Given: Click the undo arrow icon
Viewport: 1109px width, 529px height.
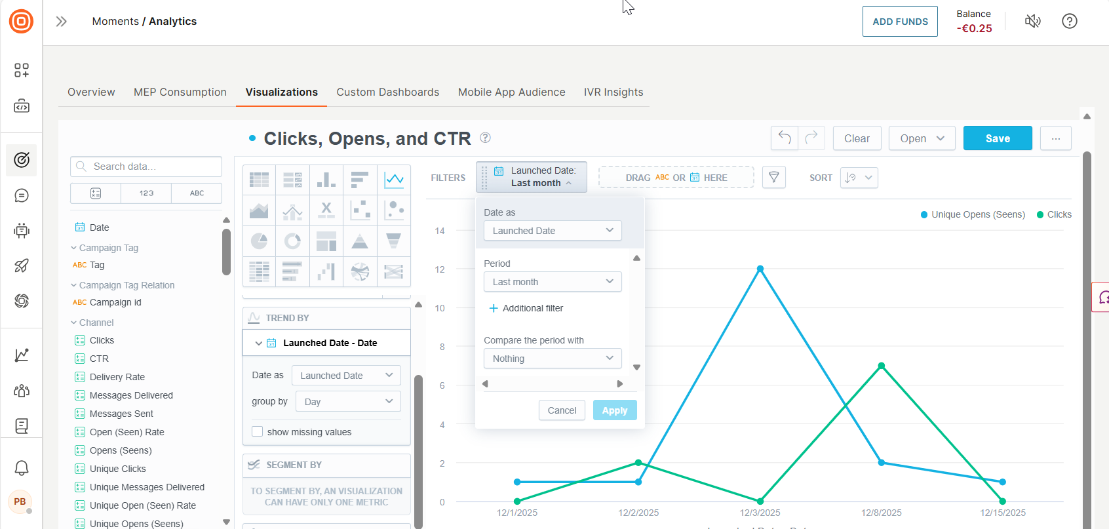Looking at the screenshot, I should (785, 138).
